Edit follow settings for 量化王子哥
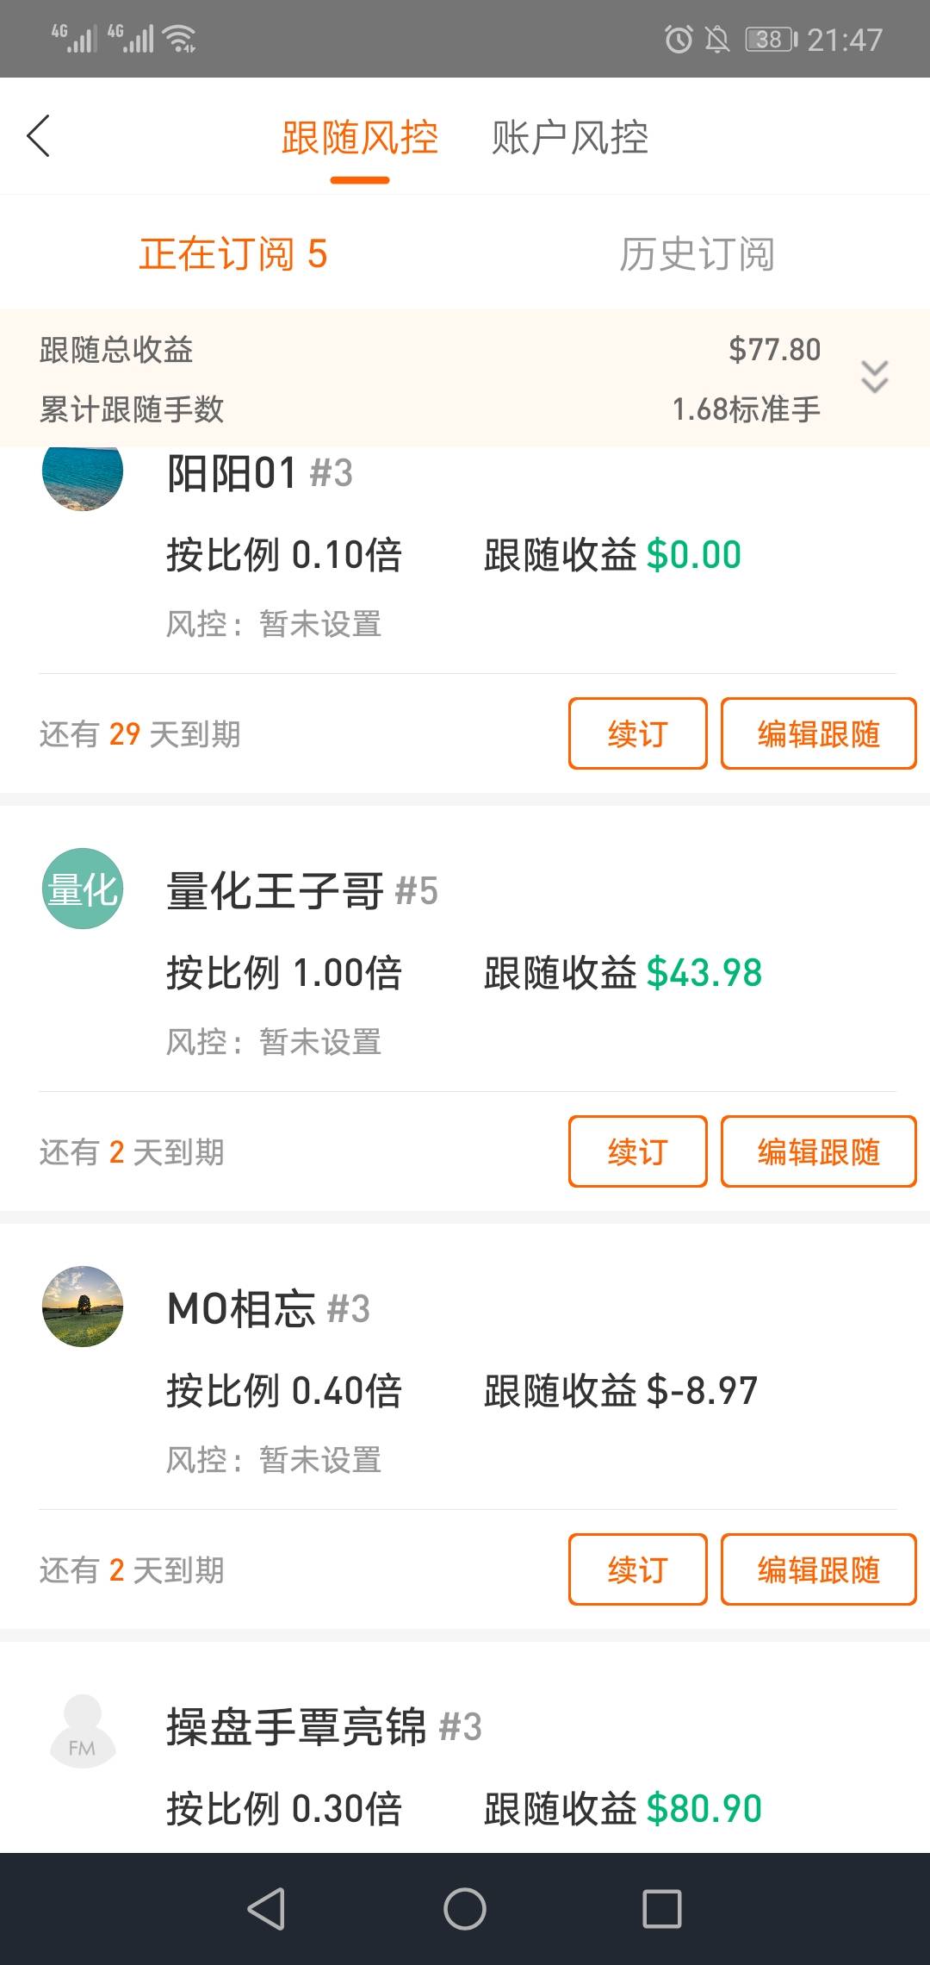 point(818,1151)
